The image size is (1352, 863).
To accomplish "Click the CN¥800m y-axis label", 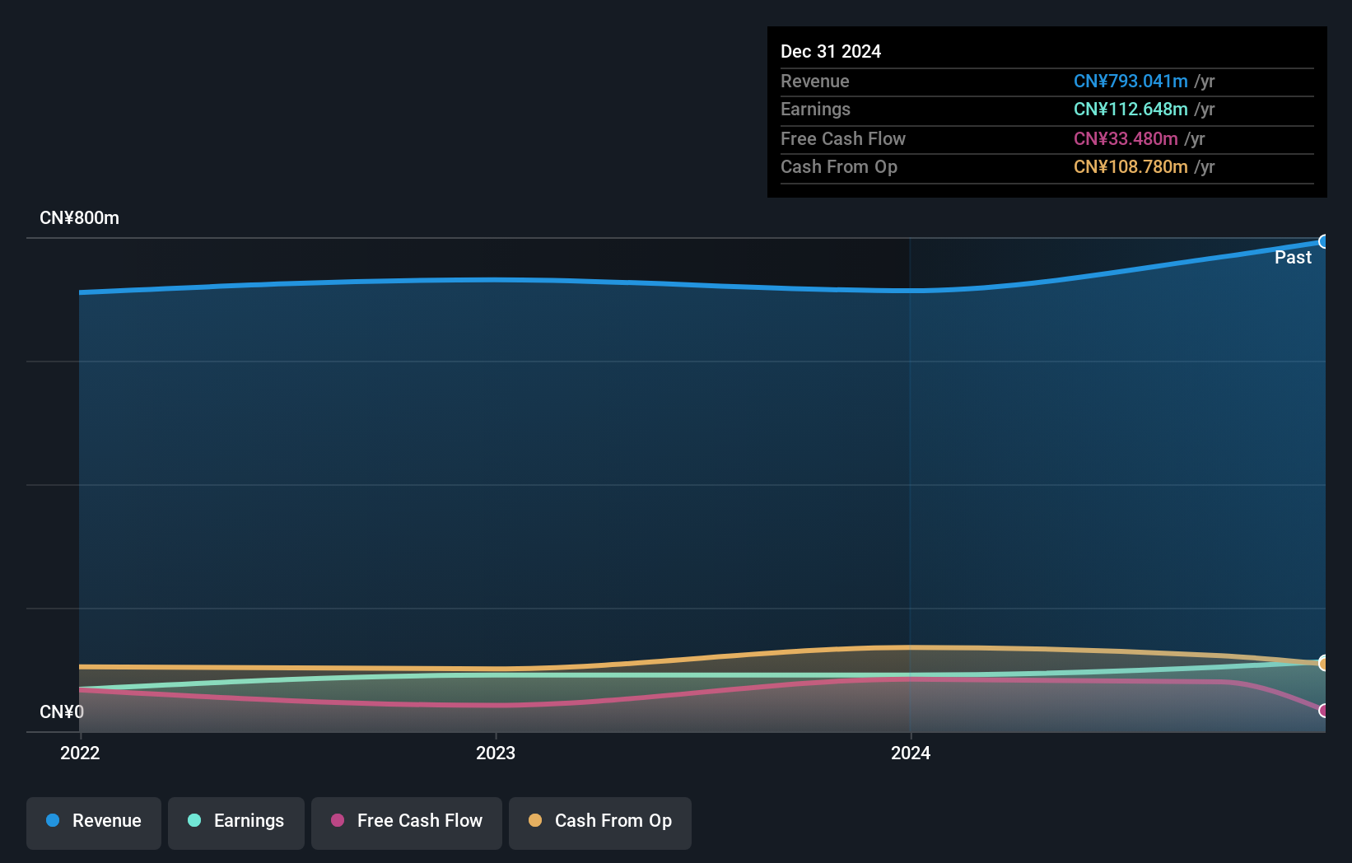I will 80,218.
